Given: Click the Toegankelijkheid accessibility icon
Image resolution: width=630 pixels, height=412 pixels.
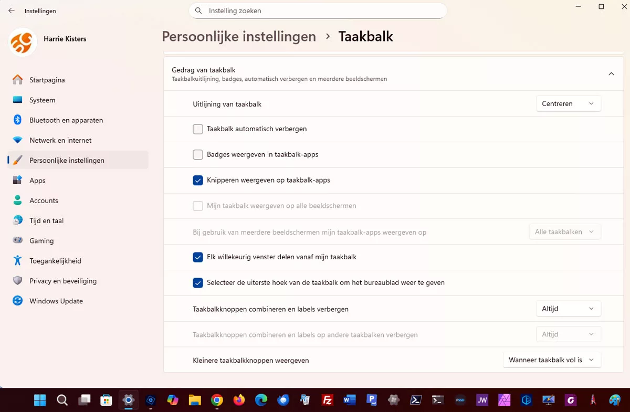Looking at the screenshot, I should coord(18,261).
